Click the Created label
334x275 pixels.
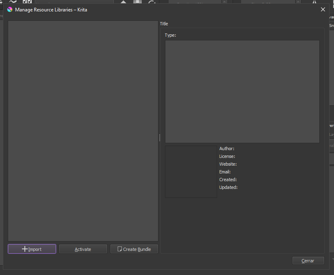pos(228,180)
